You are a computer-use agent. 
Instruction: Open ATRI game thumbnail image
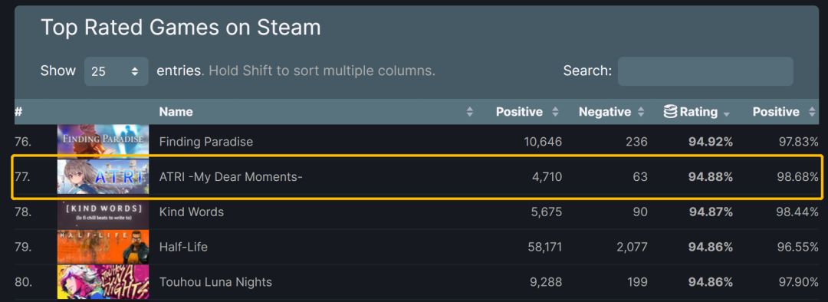click(103, 177)
